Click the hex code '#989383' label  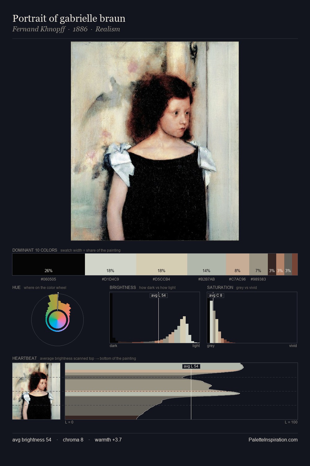pyautogui.click(x=258, y=279)
